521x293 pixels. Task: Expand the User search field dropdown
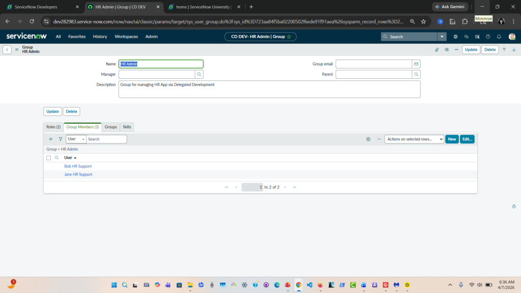click(76, 139)
